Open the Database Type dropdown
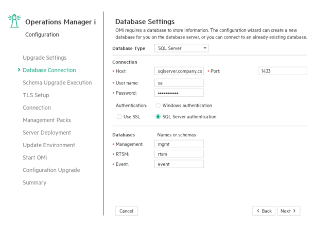This screenshot has width=314, height=227. tap(181, 48)
